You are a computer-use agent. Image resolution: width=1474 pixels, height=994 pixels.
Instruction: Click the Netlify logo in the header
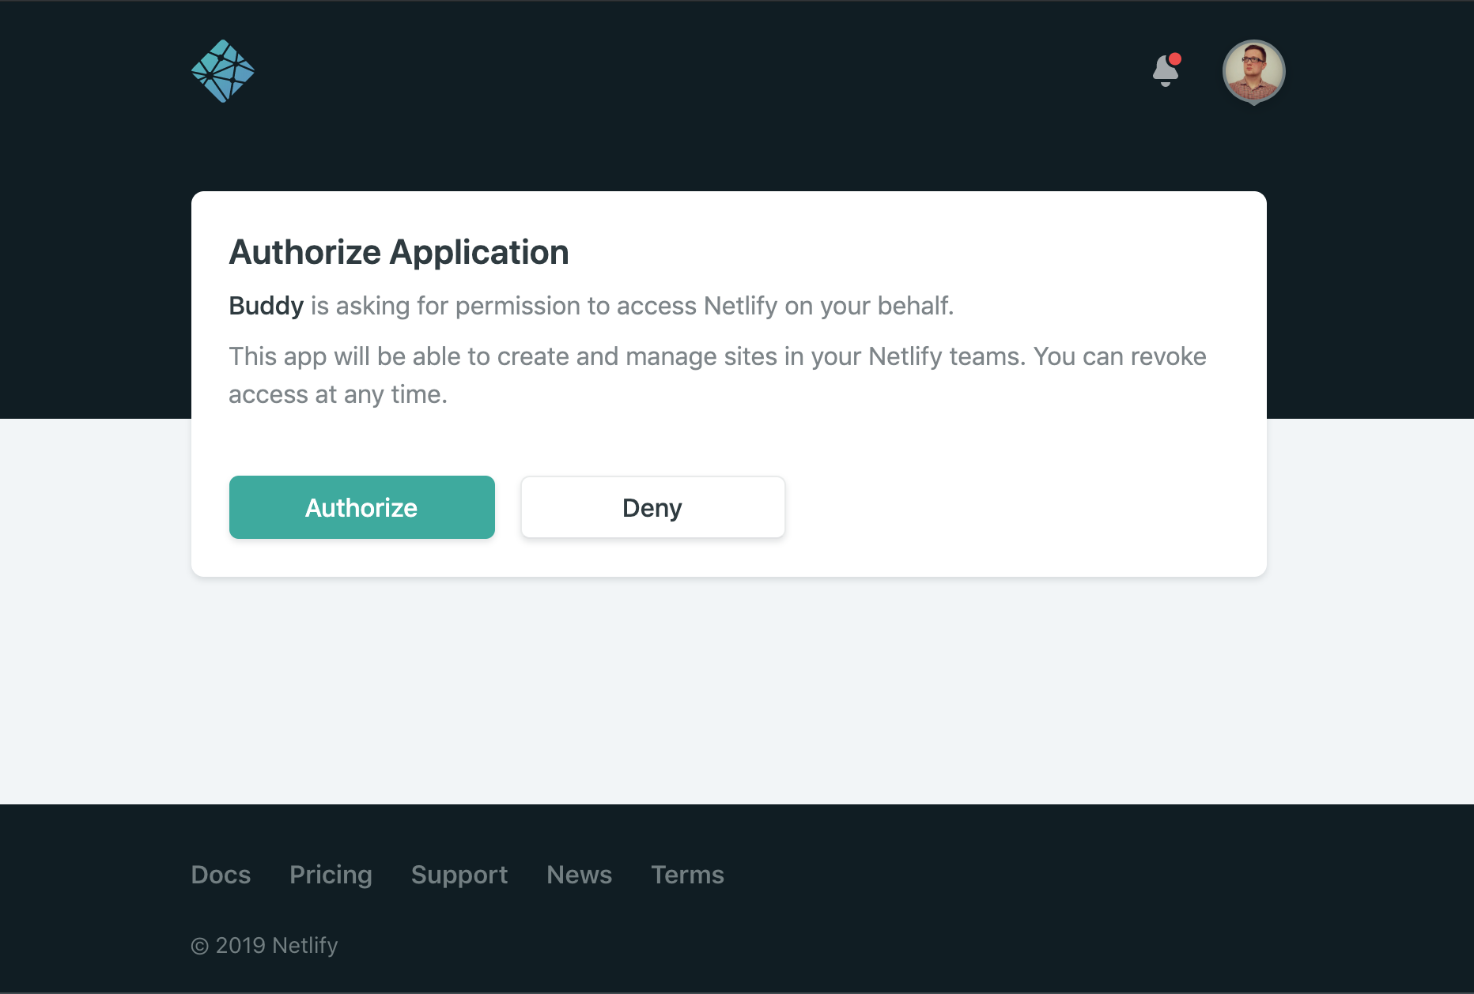(223, 71)
